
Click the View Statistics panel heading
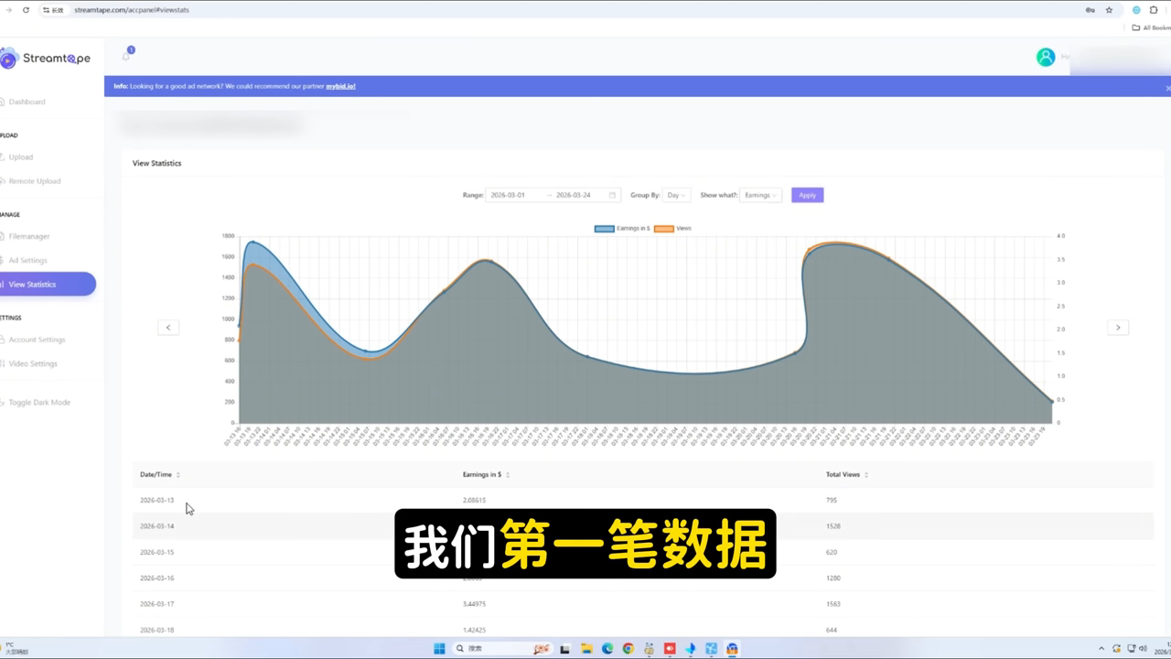157,163
